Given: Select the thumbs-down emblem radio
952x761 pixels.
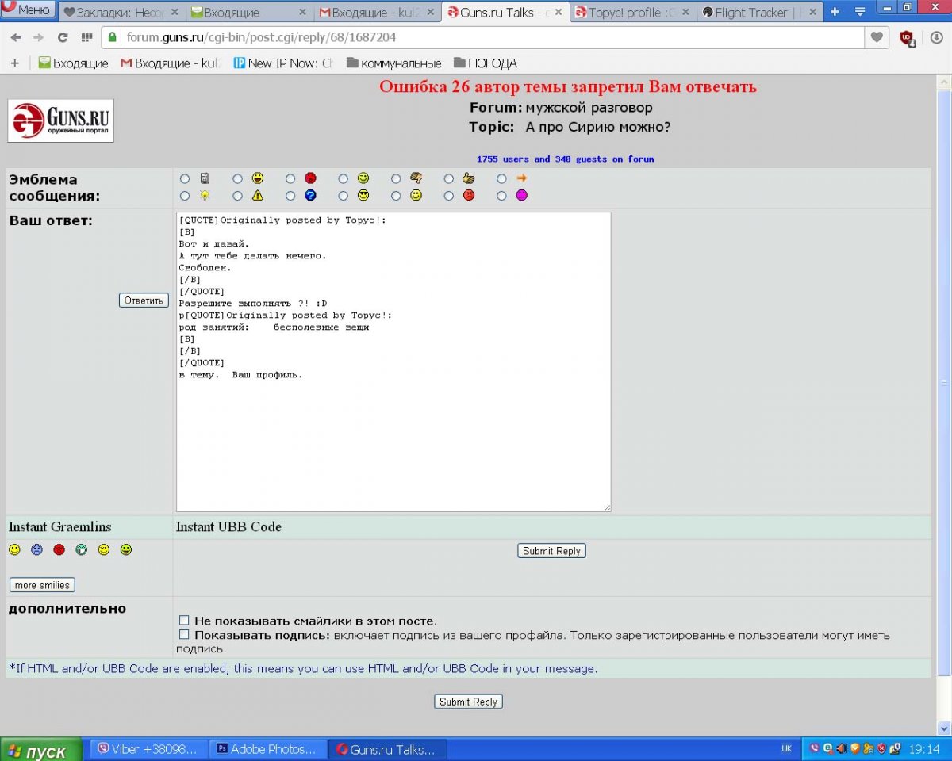Looking at the screenshot, I should point(396,179).
